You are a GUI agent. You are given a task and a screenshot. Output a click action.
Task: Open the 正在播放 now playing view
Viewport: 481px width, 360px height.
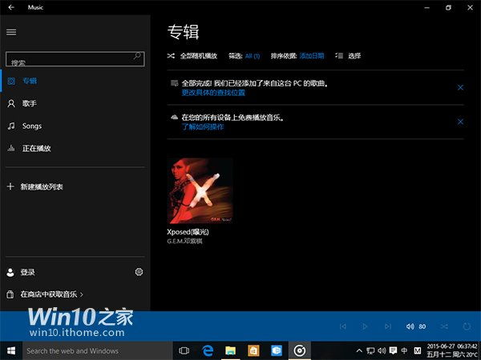tap(75, 149)
